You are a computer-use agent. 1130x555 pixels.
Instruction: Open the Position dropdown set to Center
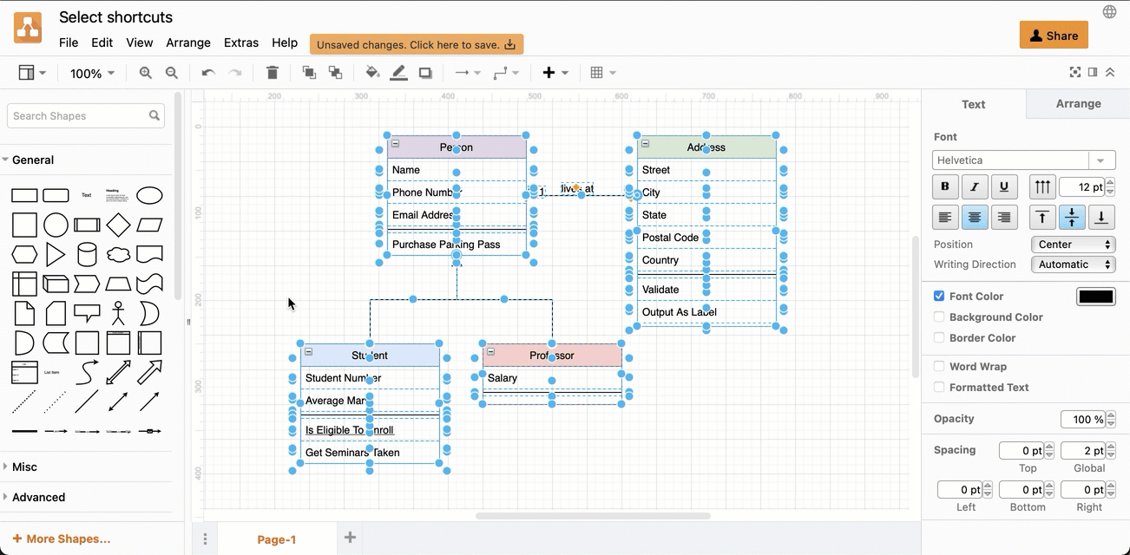click(1074, 245)
